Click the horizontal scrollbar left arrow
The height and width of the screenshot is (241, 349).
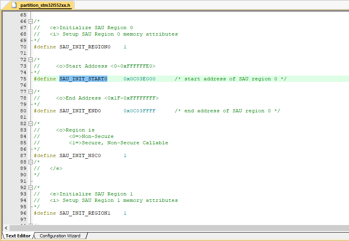pyautogui.click(x=6, y=228)
